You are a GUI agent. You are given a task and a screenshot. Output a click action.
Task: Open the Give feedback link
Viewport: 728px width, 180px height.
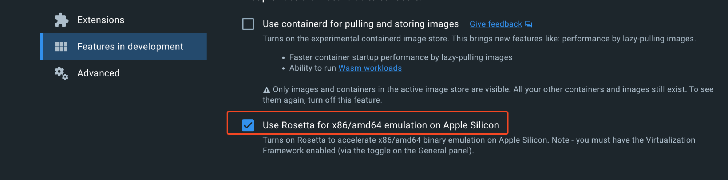coord(495,24)
